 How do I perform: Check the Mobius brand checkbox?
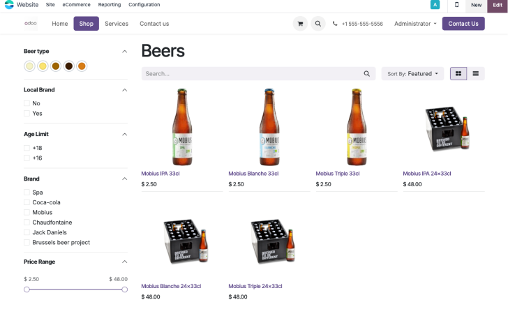[27, 212]
